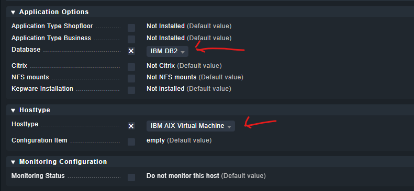Click Kepware's 'Not installed' value text
The image size is (414, 191).
point(165,89)
